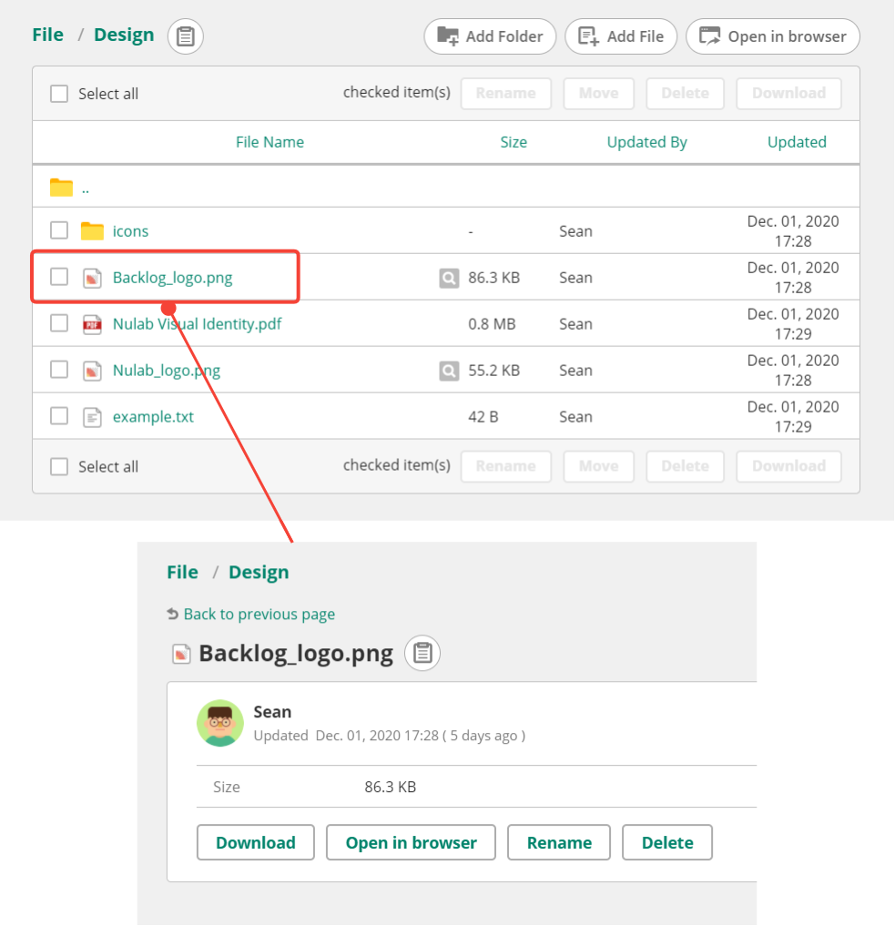Download Backlog_logo.png from details panel
This screenshot has width=895, height=926.
pos(256,843)
